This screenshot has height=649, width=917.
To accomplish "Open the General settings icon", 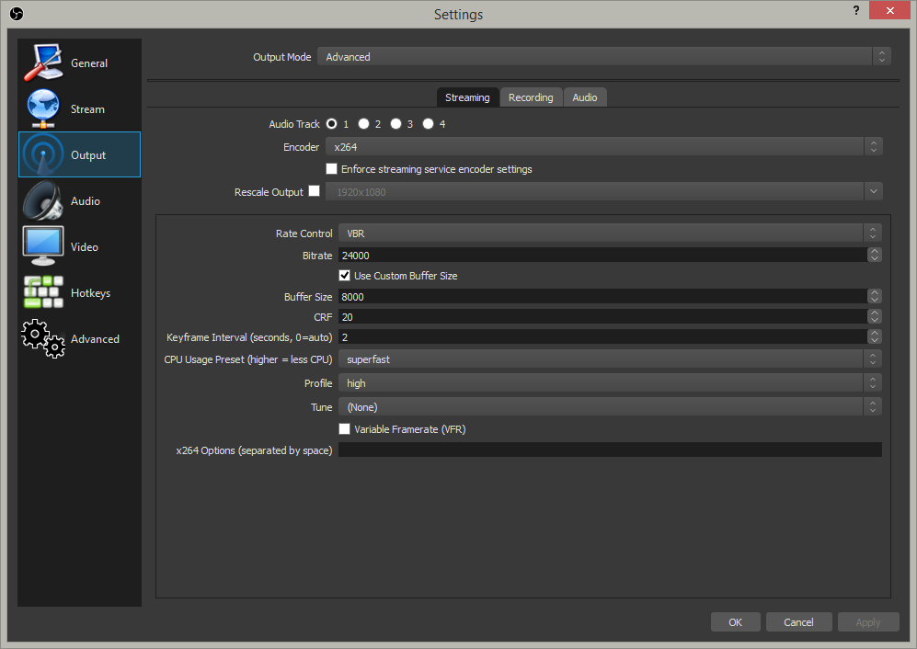I will point(43,63).
